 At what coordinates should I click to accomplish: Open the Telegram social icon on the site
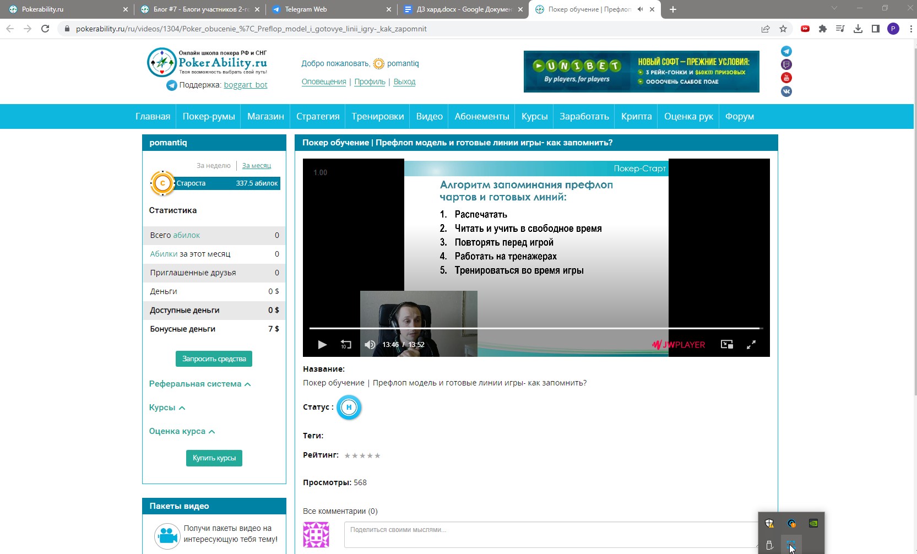pos(786,51)
